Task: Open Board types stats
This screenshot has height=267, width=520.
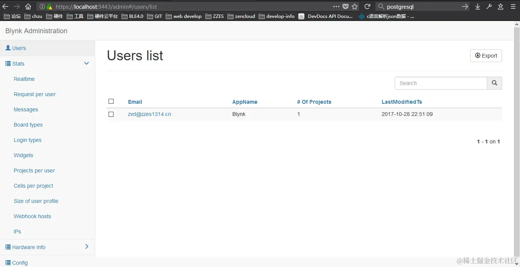Action: click(28, 125)
